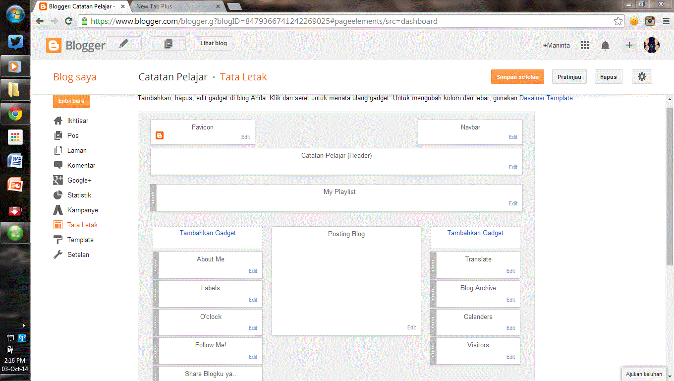
Task: Edit the Follow Me! gadget
Action: click(x=253, y=357)
